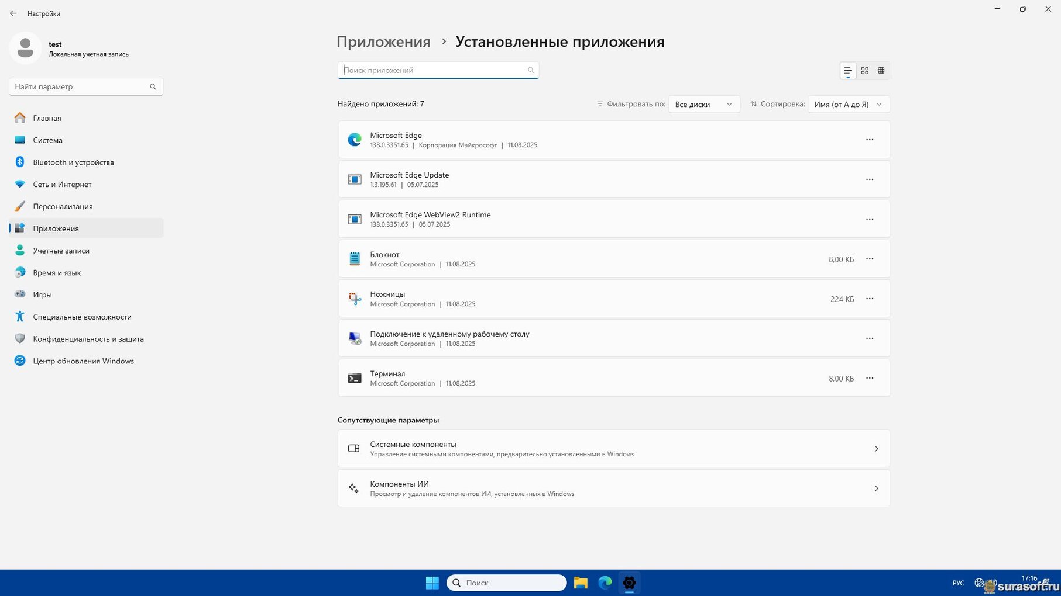Switch to the list view layout
Screen dimensions: 1061x596
847,71
